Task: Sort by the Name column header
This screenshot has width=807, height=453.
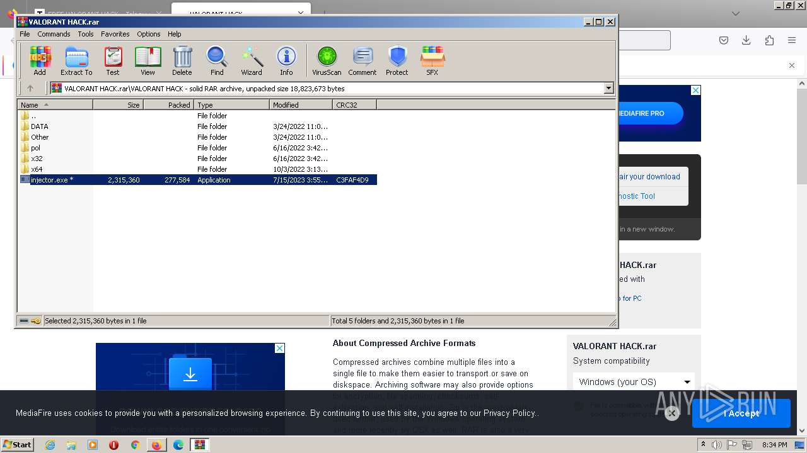Action: tap(55, 105)
